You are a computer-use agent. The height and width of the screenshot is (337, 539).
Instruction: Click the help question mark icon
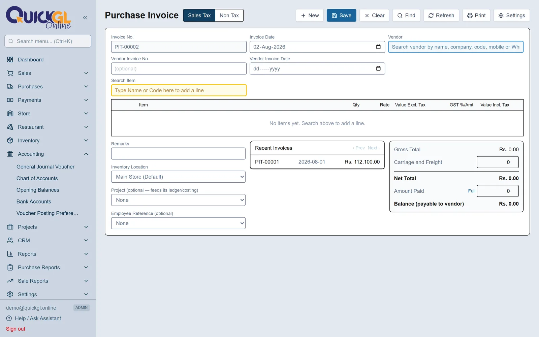(x=9, y=318)
